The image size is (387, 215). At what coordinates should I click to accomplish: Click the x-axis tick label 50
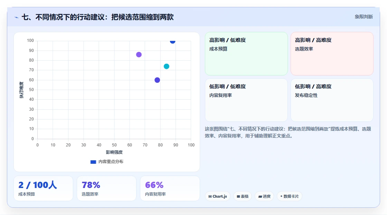[114, 145]
